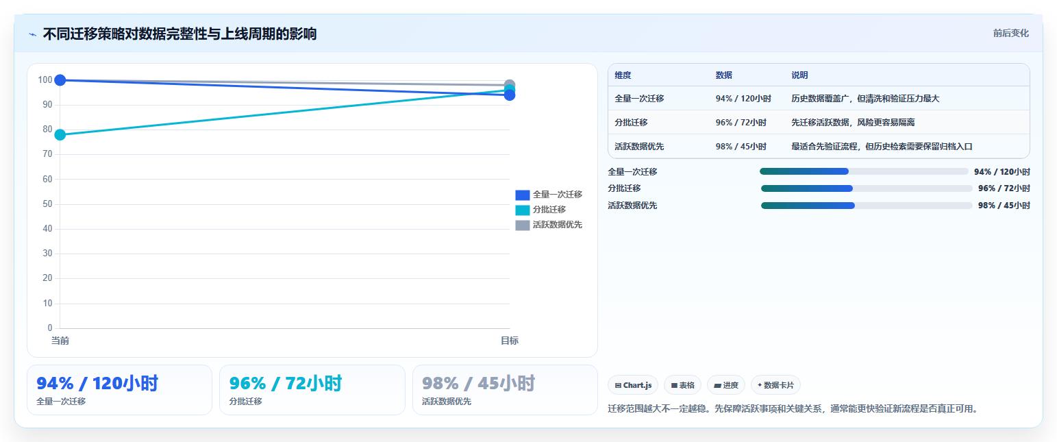Viewport: 1057px width, 442px height.
Task: Toggle the 活跃数据优先 gray legend swatch
Action: pos(523,225)
